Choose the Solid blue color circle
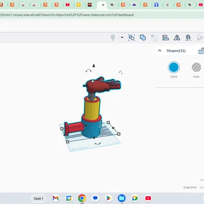The height and width of the screenshot is (204, 204). point(174,67)
